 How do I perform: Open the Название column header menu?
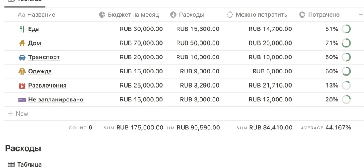[x=37, y=15]
